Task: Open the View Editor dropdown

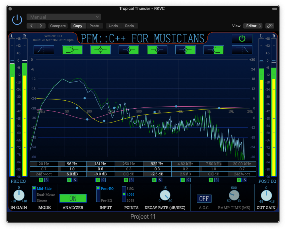Action: (253, 26)
